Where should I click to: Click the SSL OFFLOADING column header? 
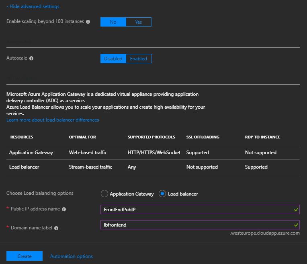coord(203,137)
